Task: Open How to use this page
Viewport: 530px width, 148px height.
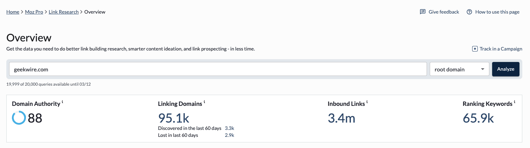Action: click(x=497, y=12)
